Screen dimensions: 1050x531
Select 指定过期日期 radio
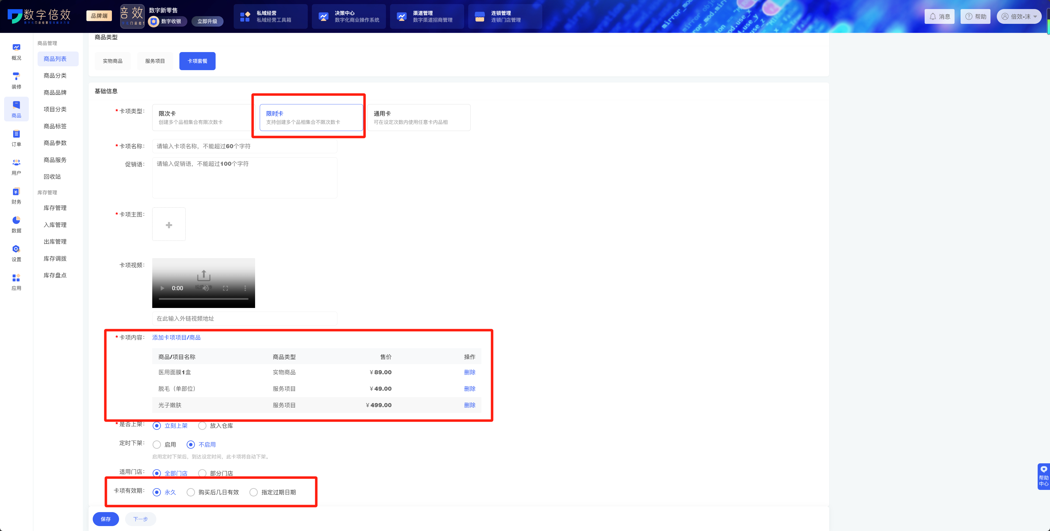[253, 492]
